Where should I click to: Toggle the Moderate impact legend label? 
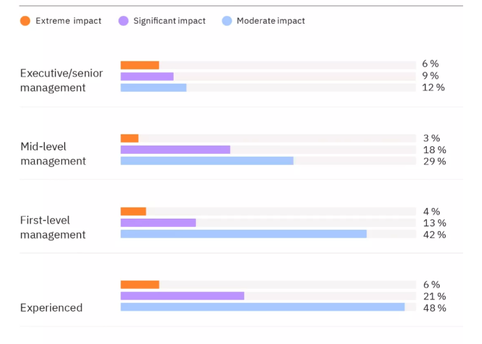271,21
